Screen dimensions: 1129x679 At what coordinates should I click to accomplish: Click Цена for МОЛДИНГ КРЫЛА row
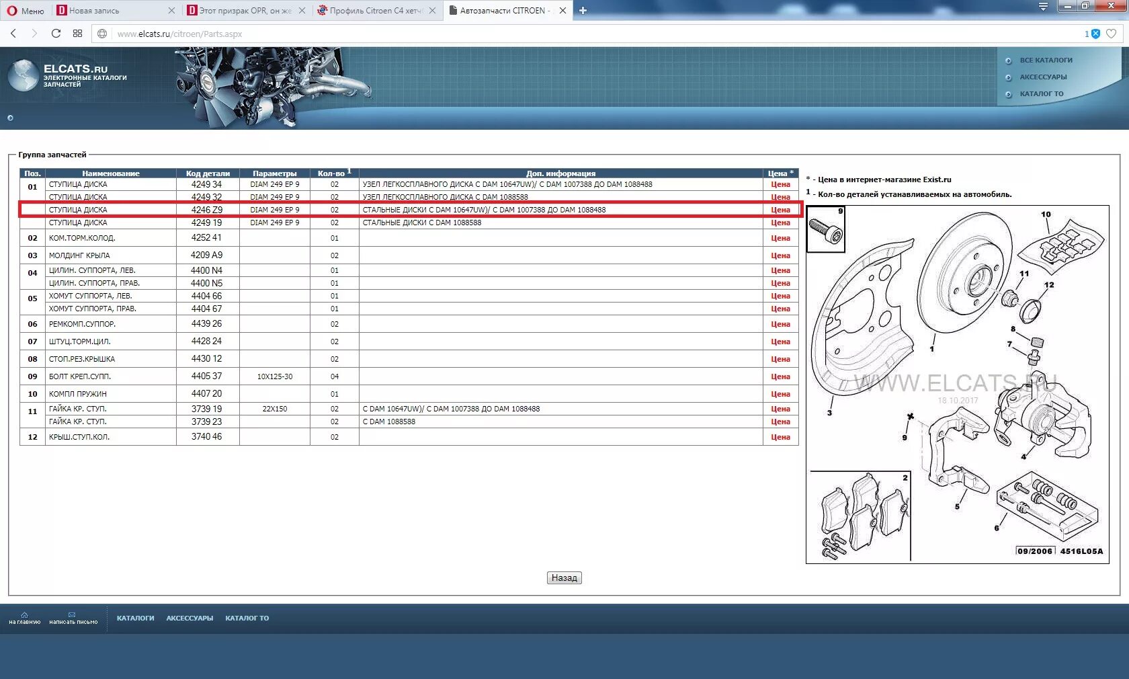tap(780, 255)
